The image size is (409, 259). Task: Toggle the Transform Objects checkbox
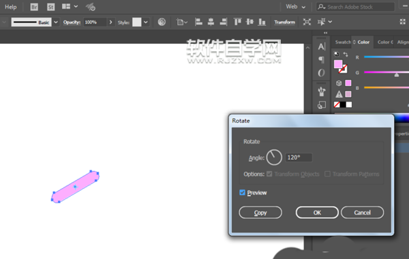pyautogui.click(x=269, y=174)
